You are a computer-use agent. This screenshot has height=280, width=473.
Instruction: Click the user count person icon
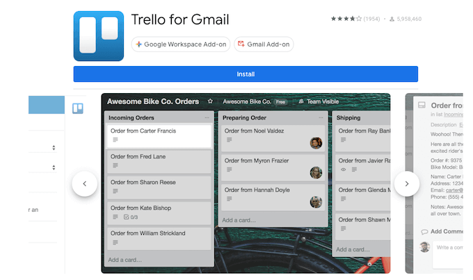(x=392, y=19)
